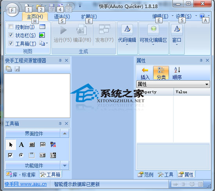Pick the group box xv control
This screenshot has height=191, width=215.
click(32, 155)
